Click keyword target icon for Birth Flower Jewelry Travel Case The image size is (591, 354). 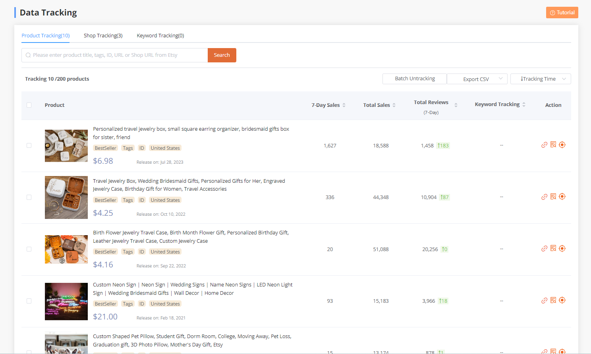(x=562, y=248)
